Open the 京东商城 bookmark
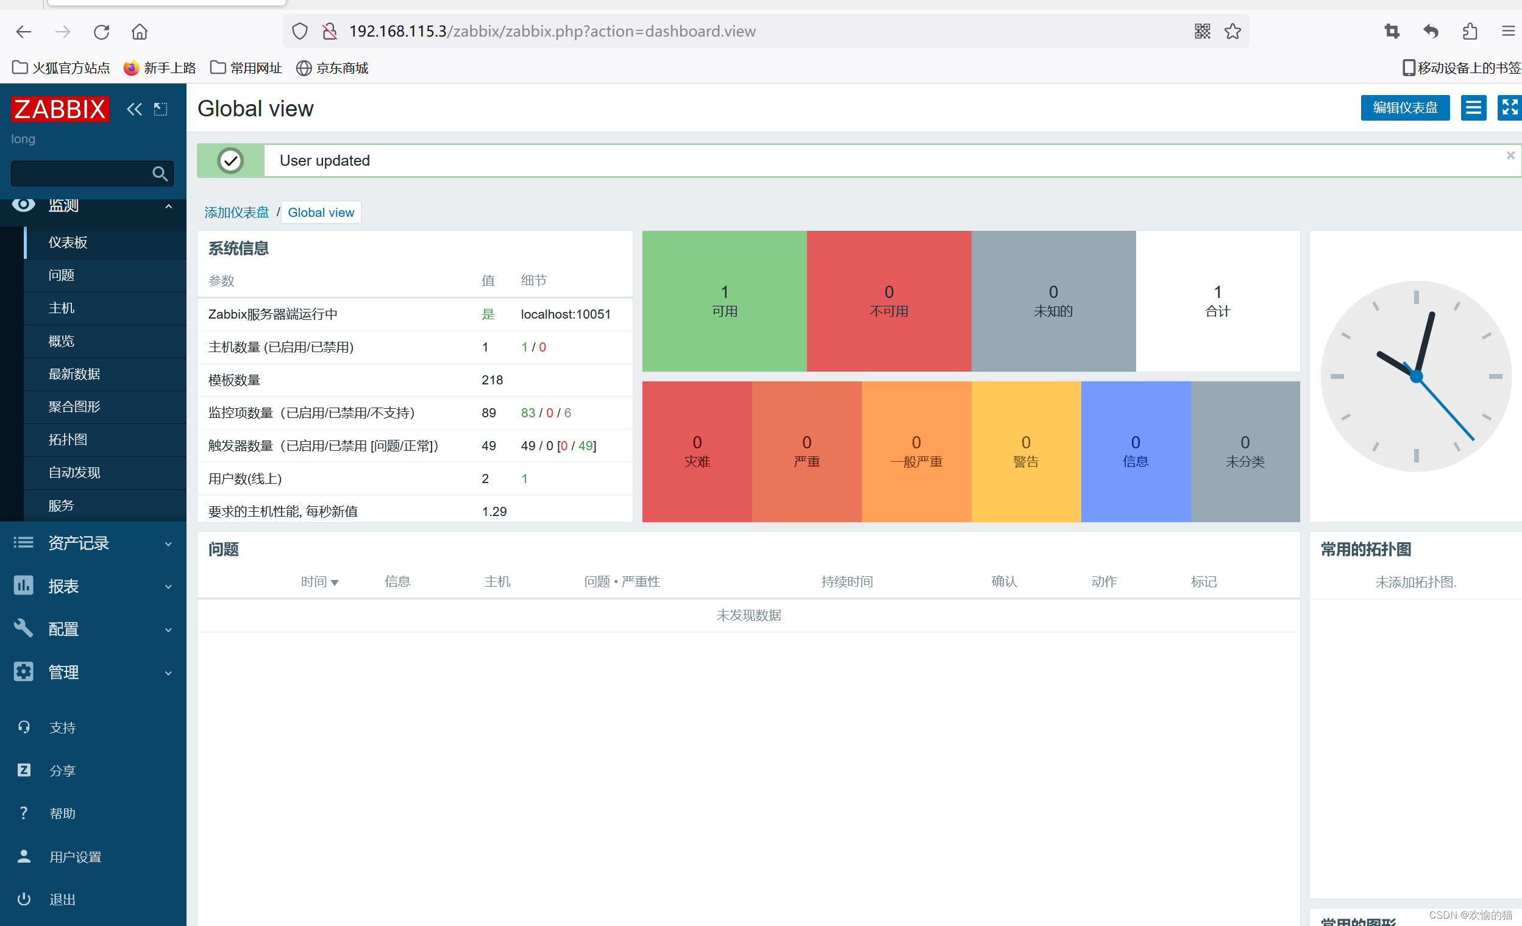Screen dimensions: 1522x926 (332, 68)
